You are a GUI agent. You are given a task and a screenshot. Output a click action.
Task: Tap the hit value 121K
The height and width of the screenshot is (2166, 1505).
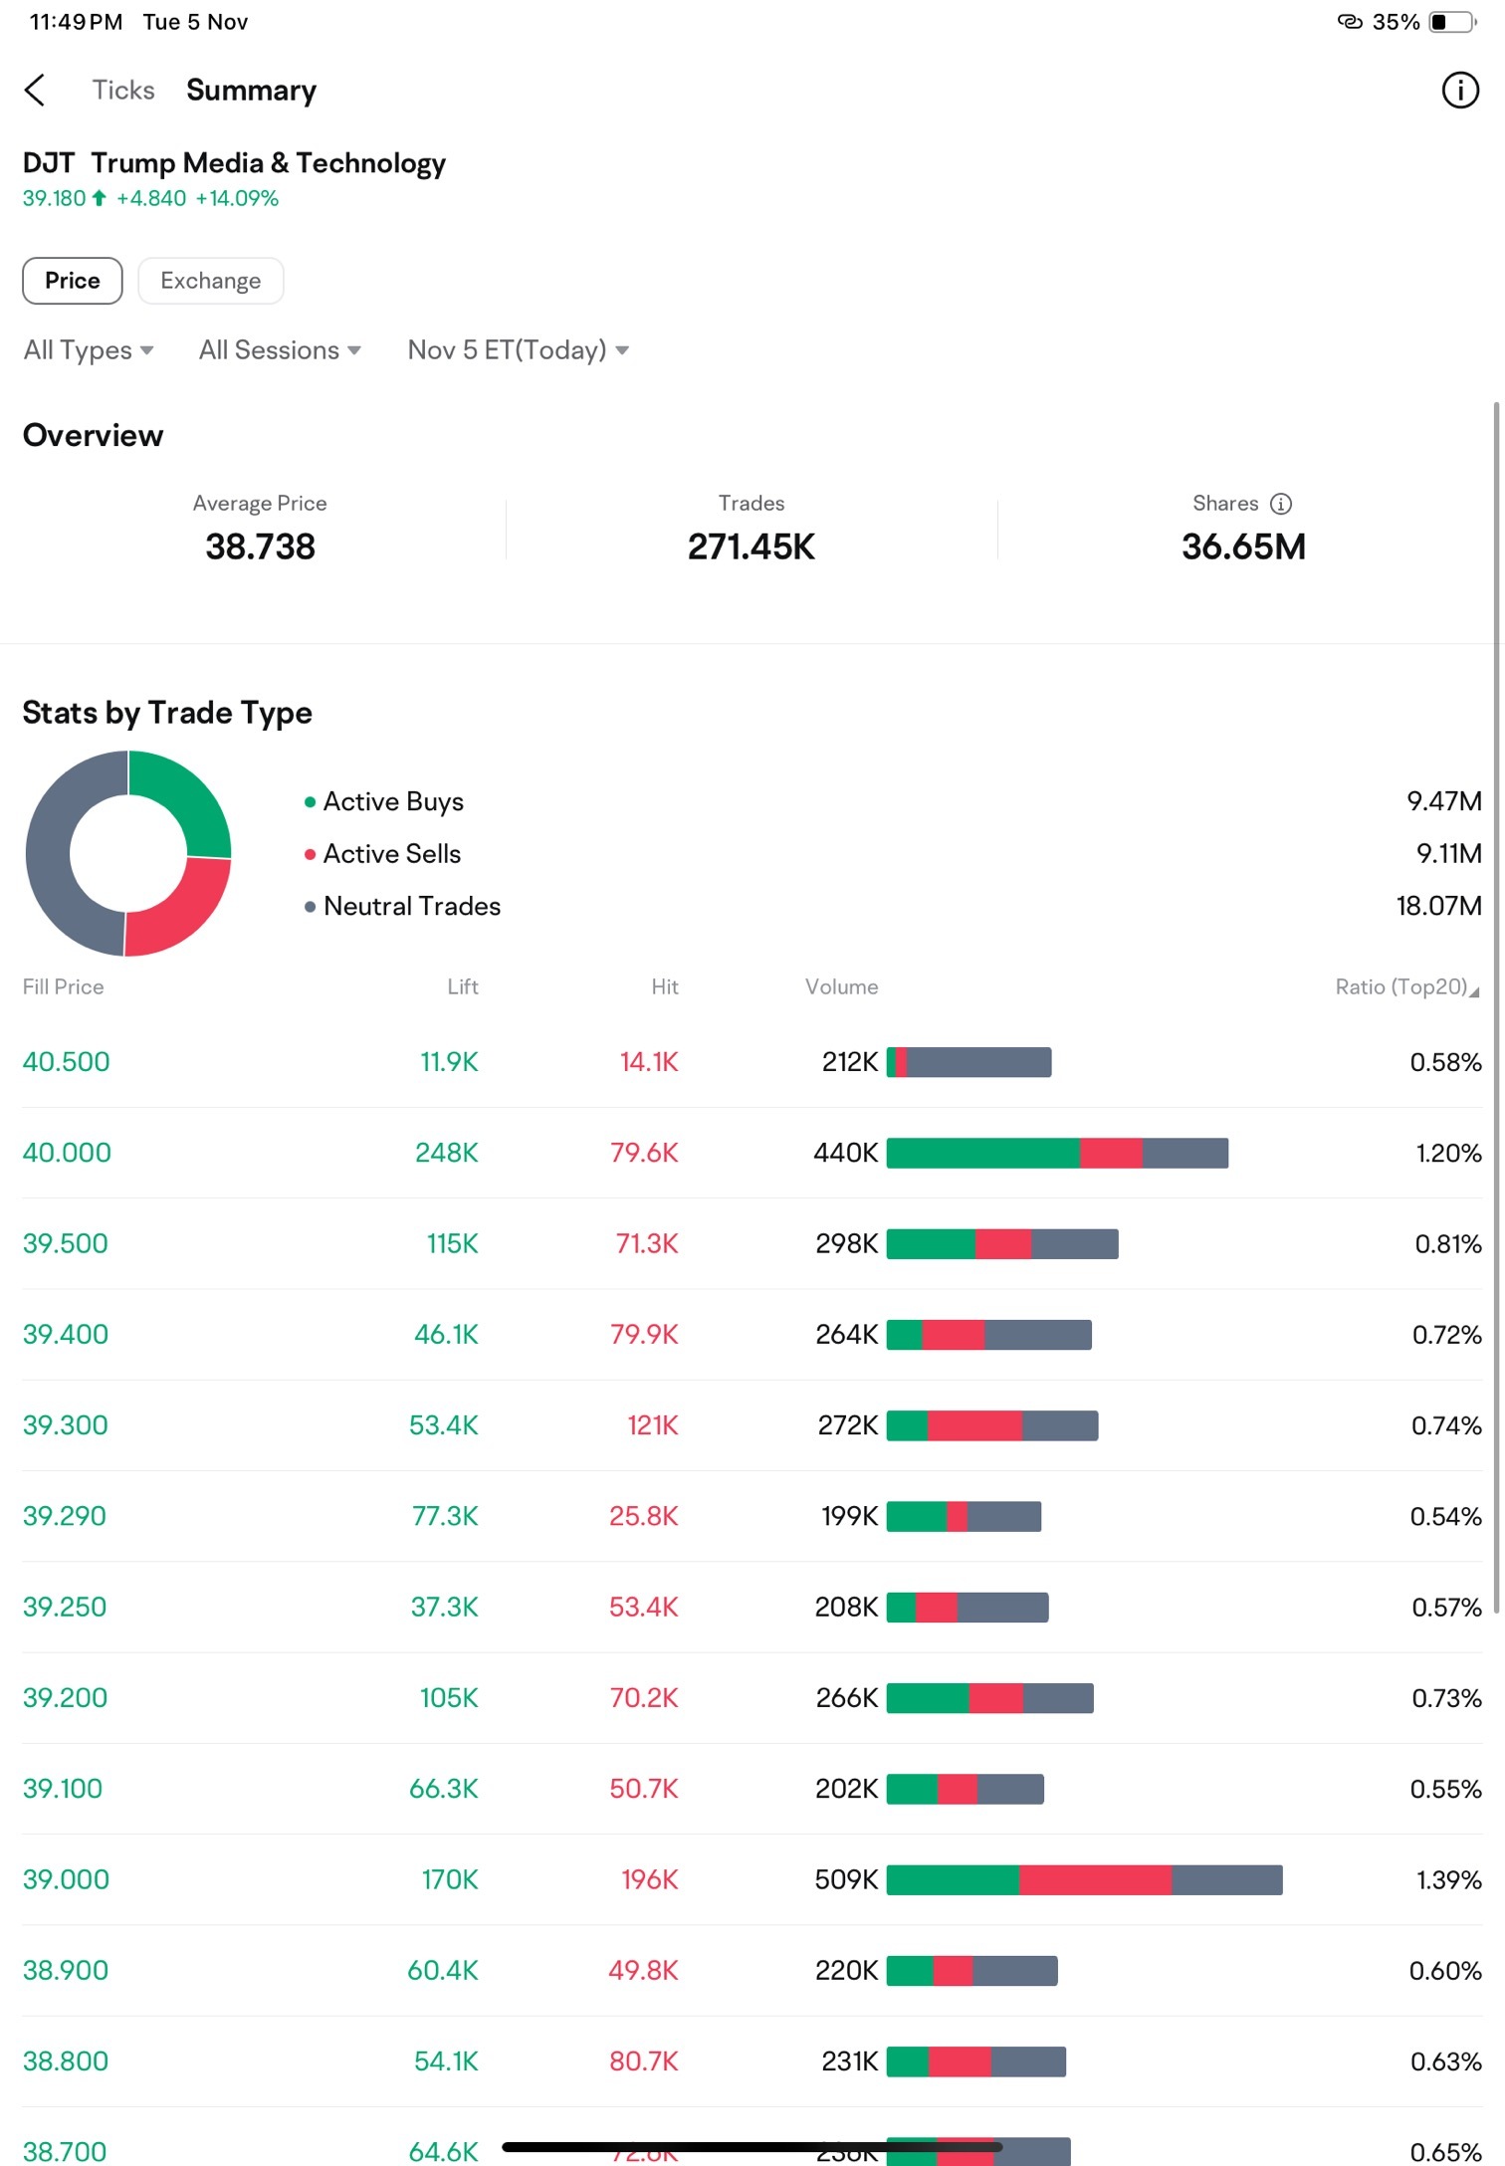(653, 1425)
